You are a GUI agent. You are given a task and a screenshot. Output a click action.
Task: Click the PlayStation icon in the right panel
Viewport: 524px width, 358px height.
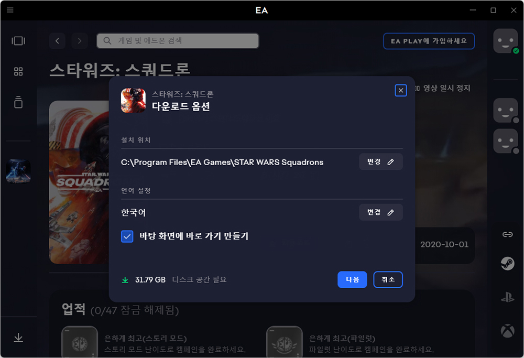pos(507,297)
